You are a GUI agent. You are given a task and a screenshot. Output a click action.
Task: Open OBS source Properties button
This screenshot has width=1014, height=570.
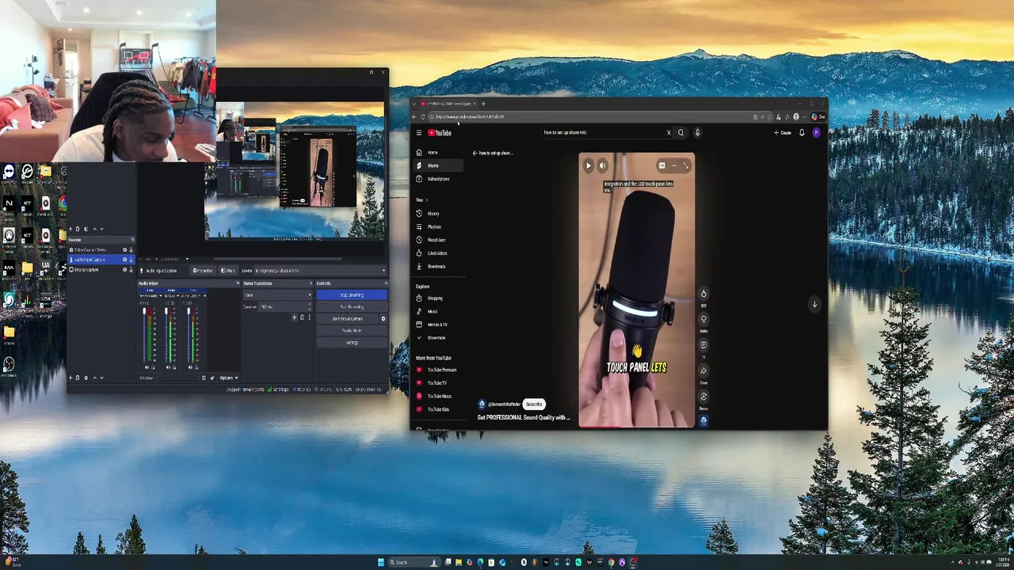coord(203,271)
